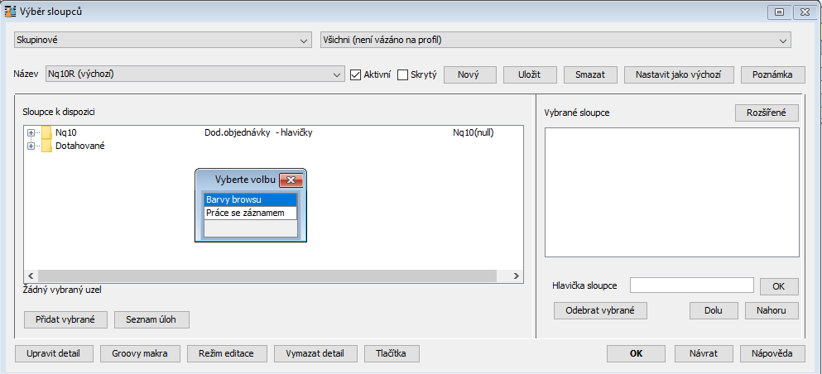
Task: Open the Název Nq10R dropdown
Action: coord(337,74)
